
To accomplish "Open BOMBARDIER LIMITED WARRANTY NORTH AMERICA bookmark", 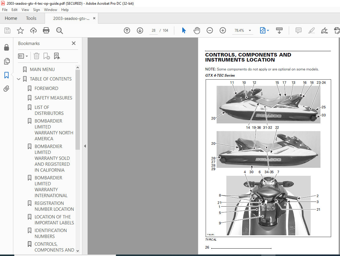I will click(54, 130).
